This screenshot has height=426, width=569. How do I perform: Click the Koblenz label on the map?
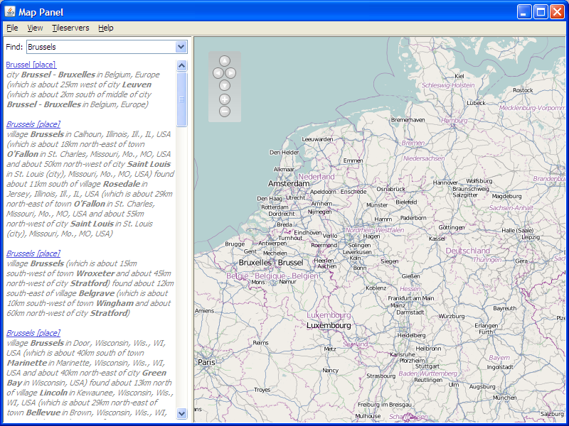(376, 288)
